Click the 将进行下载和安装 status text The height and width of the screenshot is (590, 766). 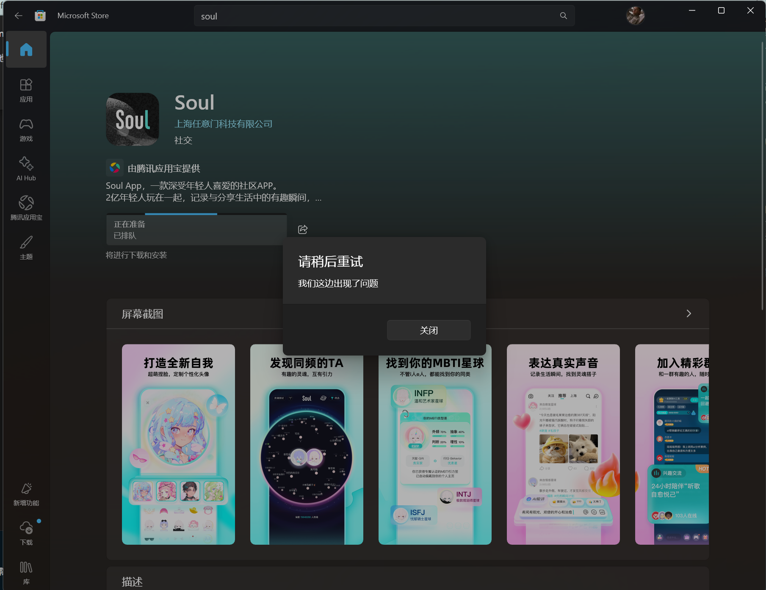coord(136,255)
